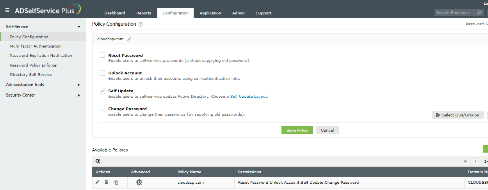Enable the Unlock Account checkbox

(x=102, y=72)
